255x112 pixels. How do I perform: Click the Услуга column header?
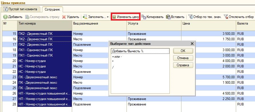point(154,25)
